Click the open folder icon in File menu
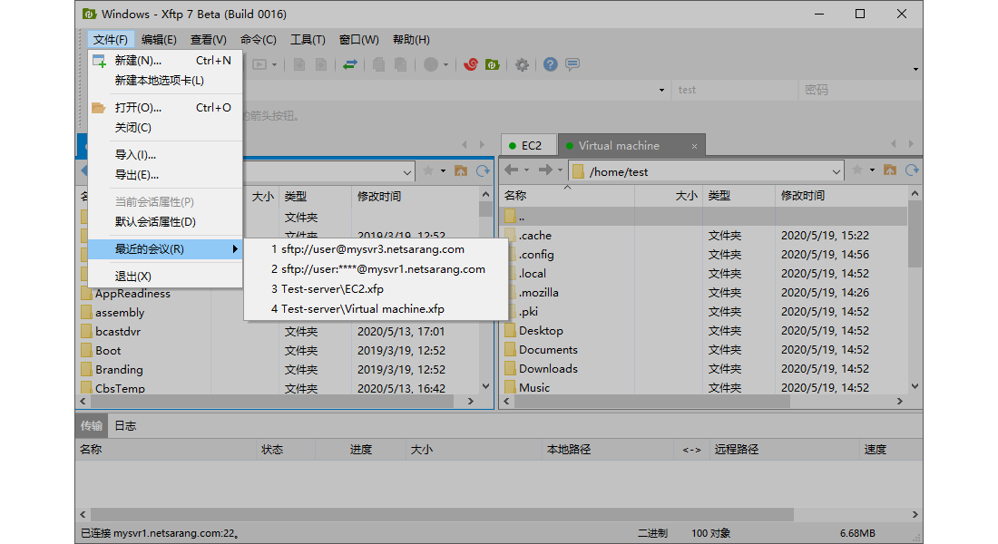This screenshot has width=998, height=544. 99,108
